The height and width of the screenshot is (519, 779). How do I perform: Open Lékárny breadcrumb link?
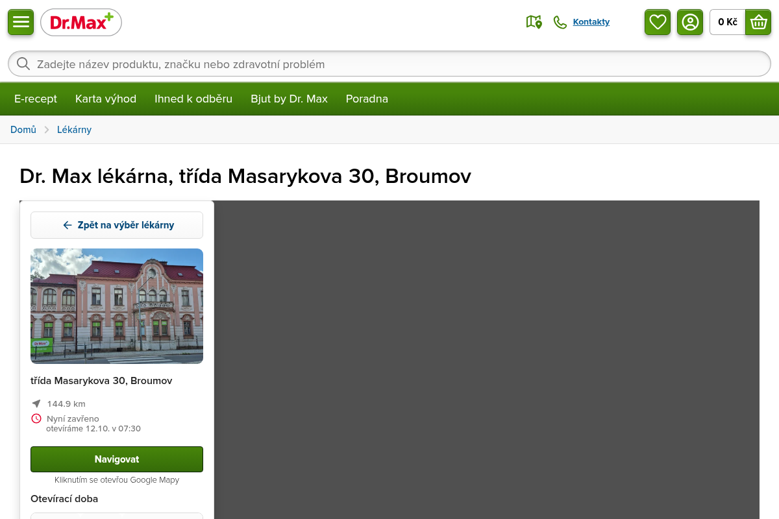click(x=74, y=130)
